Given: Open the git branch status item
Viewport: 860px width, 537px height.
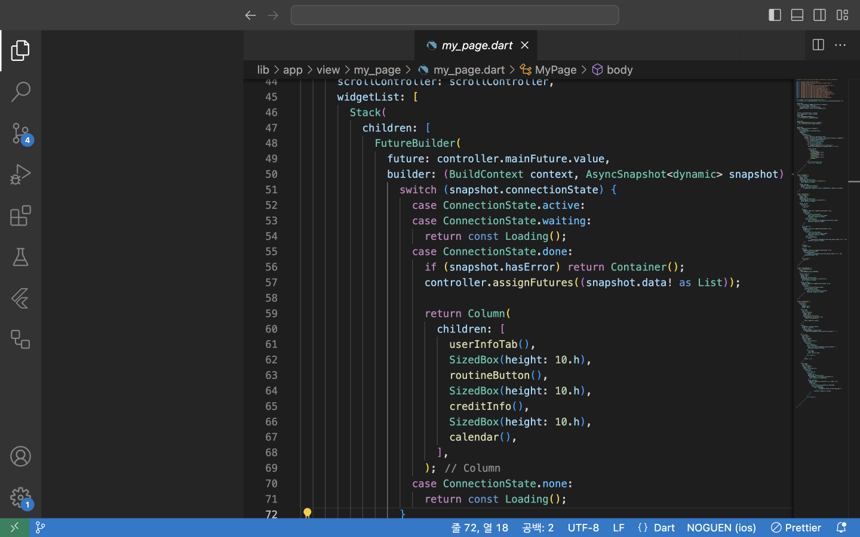Looking at the screenshot, I should [40, 527].
